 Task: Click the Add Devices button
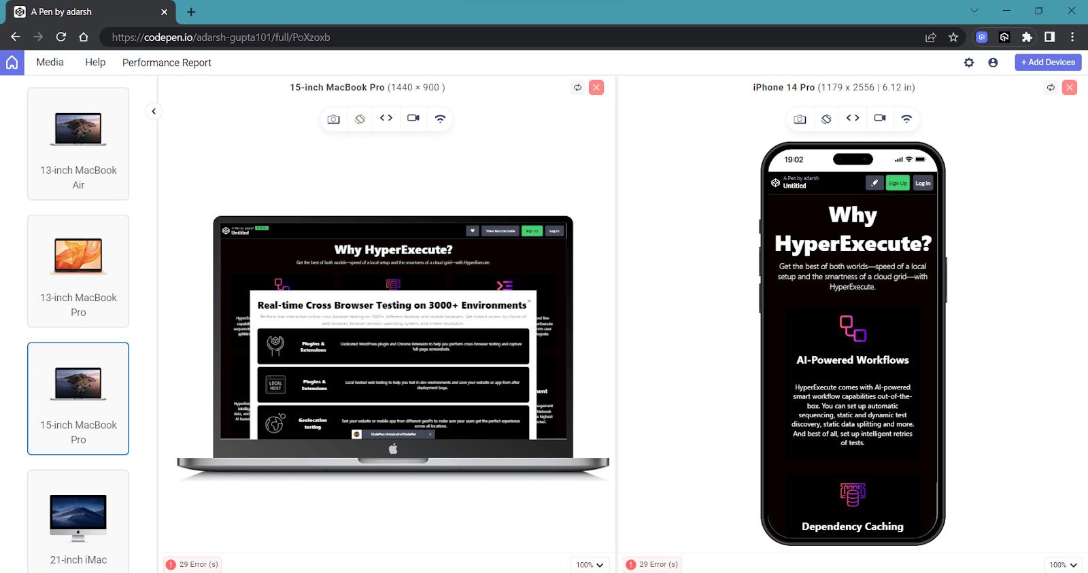point(1048,62)
